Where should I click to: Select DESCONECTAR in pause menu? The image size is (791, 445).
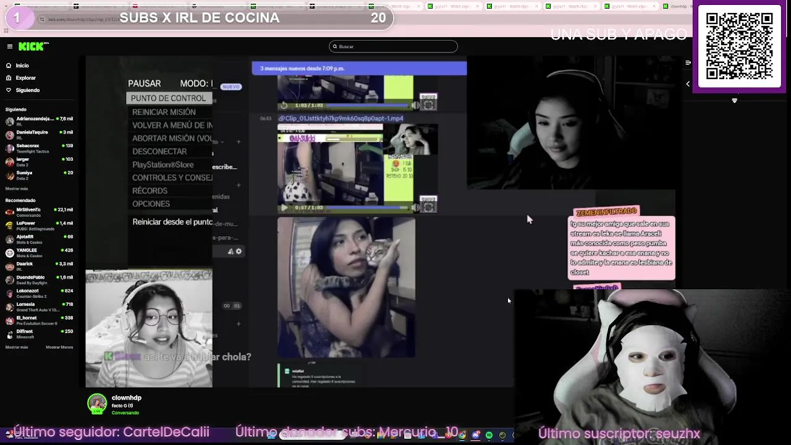[159, 151]
